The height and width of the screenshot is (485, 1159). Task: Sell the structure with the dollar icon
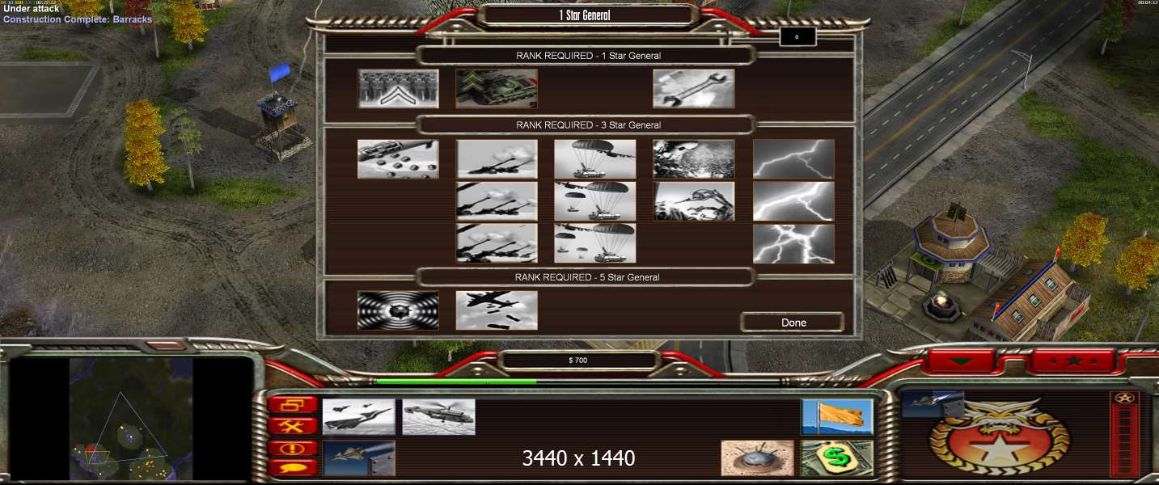(x=837, y=458)
